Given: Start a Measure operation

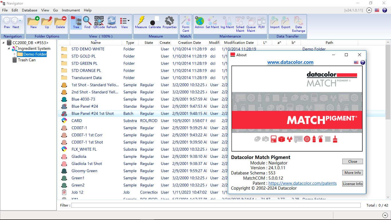Looking at the screenshot, I should [x=141, y=23].
